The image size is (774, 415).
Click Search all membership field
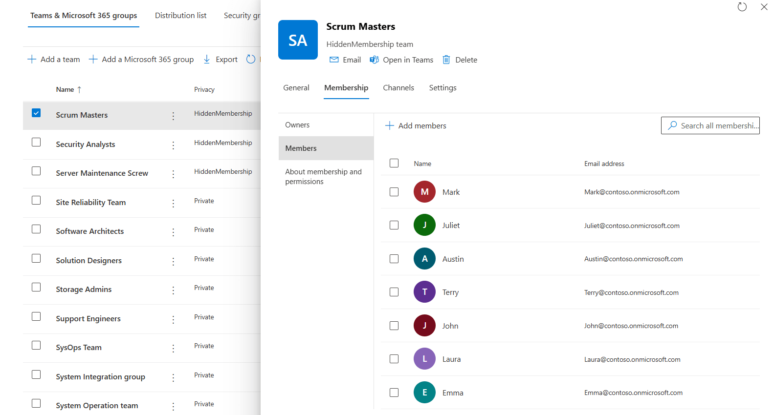tap(710, 125)
